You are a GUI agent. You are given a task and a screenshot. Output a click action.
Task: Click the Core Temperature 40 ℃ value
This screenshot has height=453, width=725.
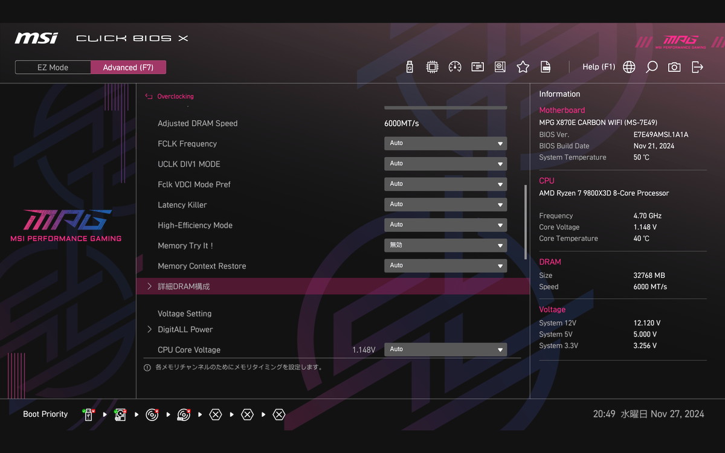(x=642, y=239)
